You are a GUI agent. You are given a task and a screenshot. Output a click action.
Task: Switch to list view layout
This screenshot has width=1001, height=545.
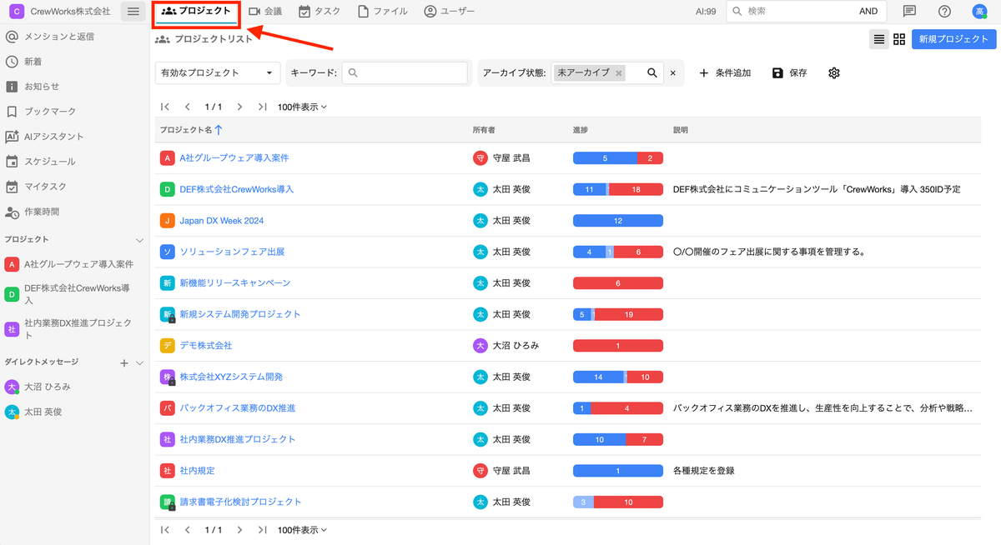click(x=878, y=39)
